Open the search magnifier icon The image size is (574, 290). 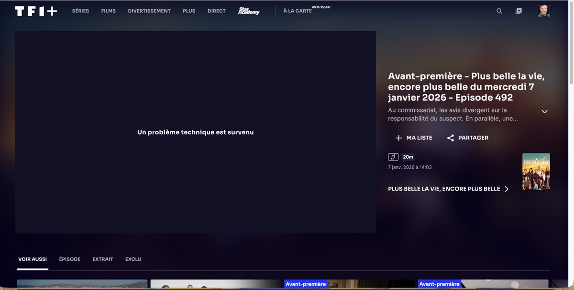pyautogui.click(x=499, y=11)
